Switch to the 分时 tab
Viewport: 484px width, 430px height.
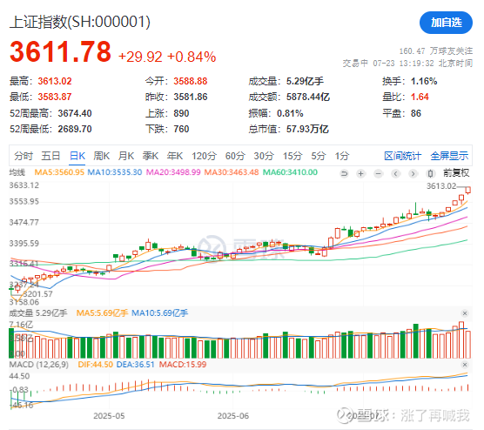[x=24, y=156]
